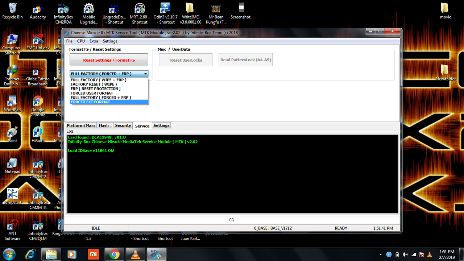
Task: Switch to the Service tab
Action: (142, 126)
